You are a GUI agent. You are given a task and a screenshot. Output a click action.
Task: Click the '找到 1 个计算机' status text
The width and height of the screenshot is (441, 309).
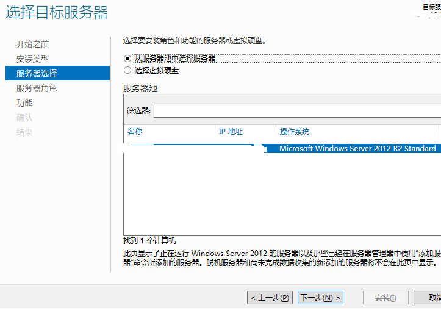click(149, 241)
